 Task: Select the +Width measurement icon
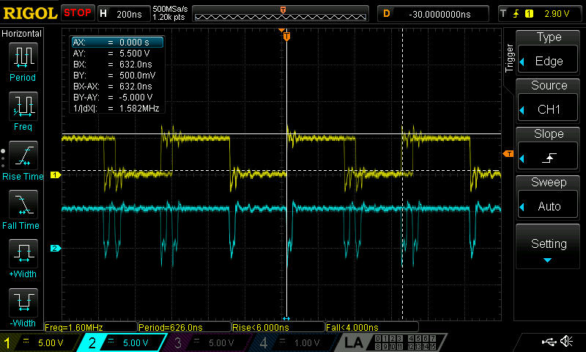coord(23,254)
